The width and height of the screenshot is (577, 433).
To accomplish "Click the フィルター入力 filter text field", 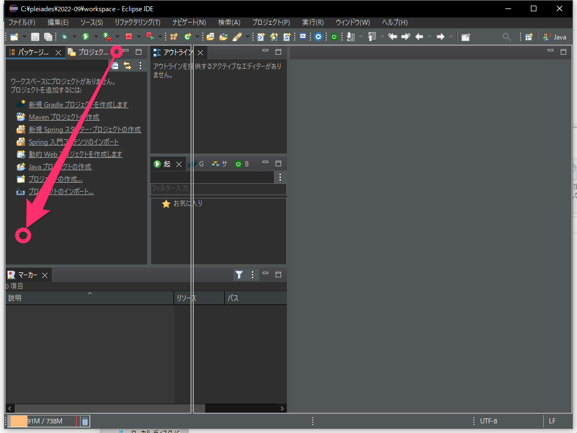I will pos(214,188).
